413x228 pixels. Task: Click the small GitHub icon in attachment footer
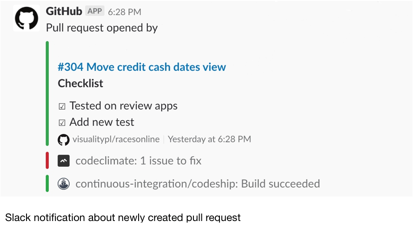(x=63, y=139)
